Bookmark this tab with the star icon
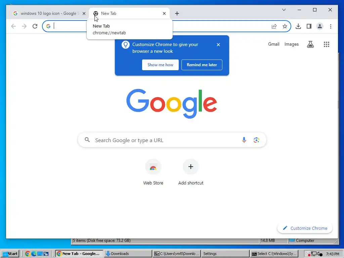The image size is (344, 258). pos(285,26)
